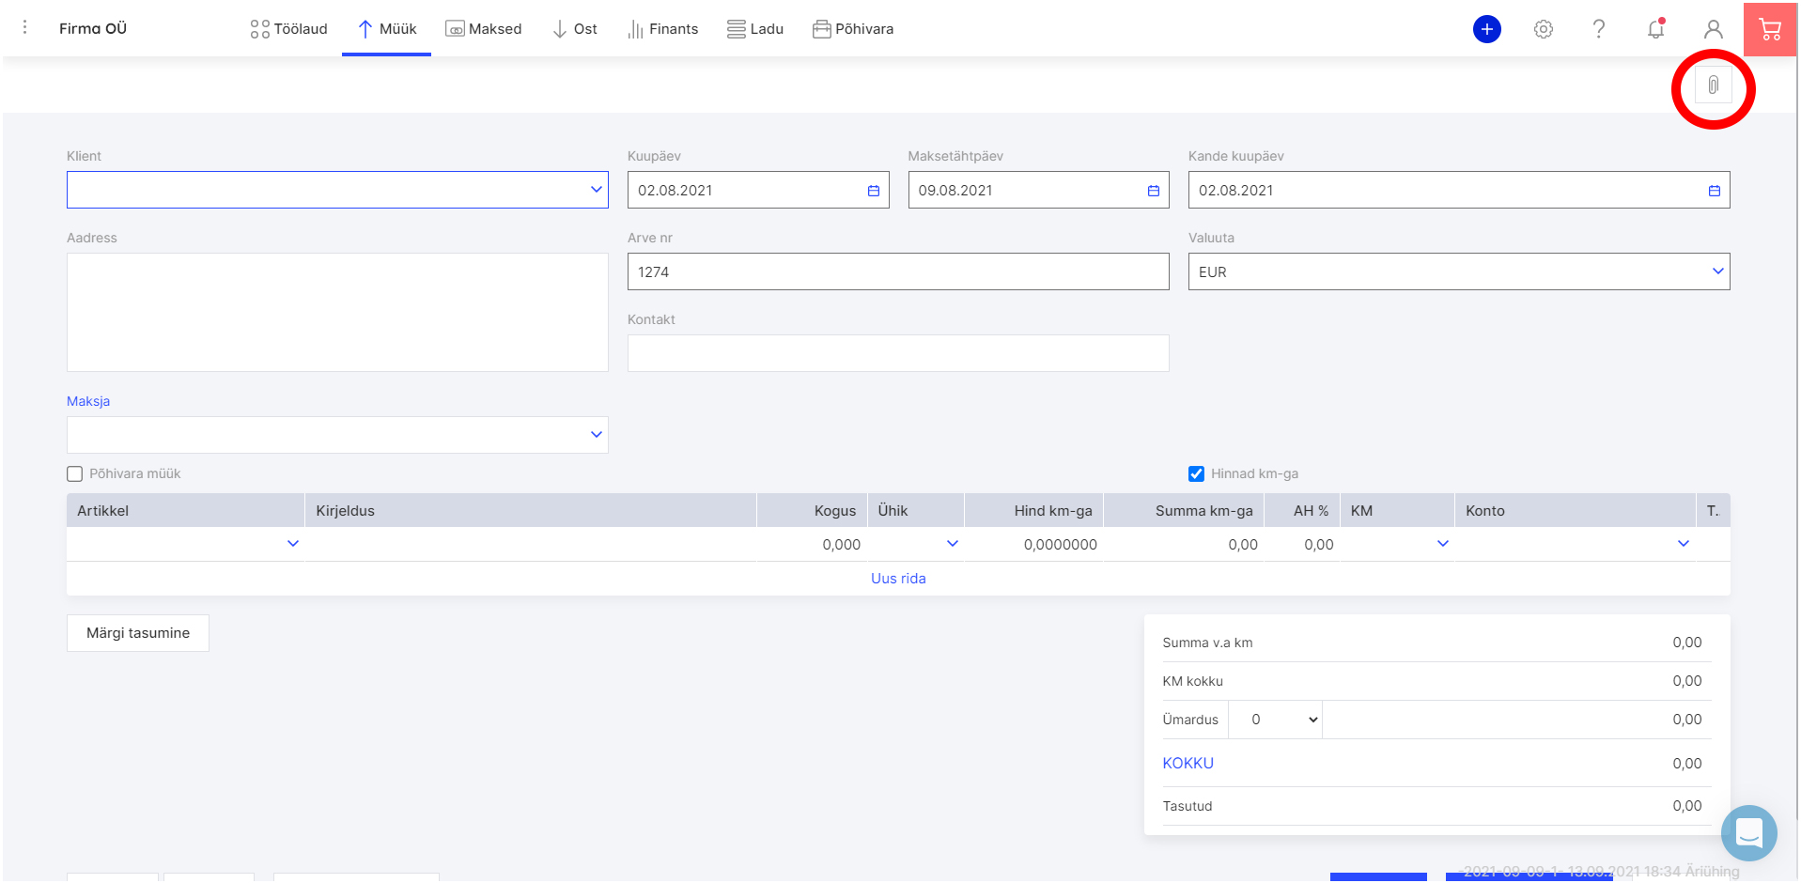Open the three-dot menu beside Firma OÜ
This screenshot has width=1801, height=883.
click(25, 28)
